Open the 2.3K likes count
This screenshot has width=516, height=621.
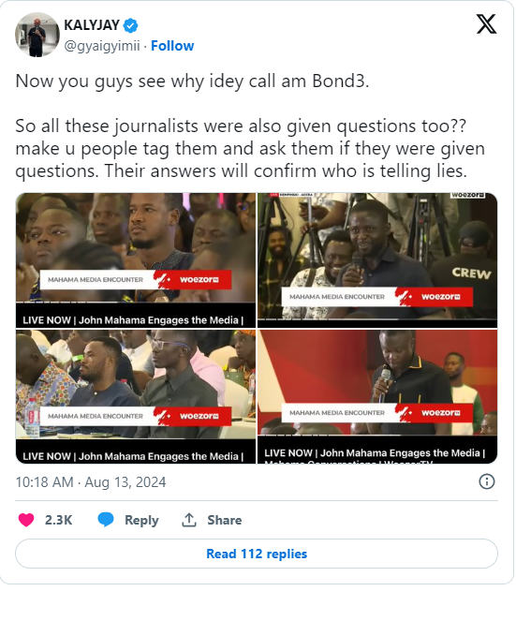58,520
